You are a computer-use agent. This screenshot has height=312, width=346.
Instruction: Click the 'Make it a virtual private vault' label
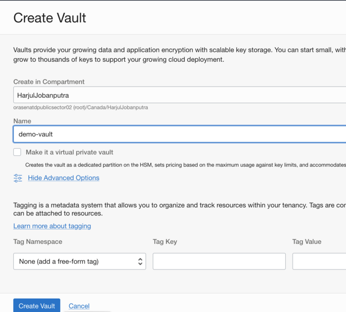point(70,152)
